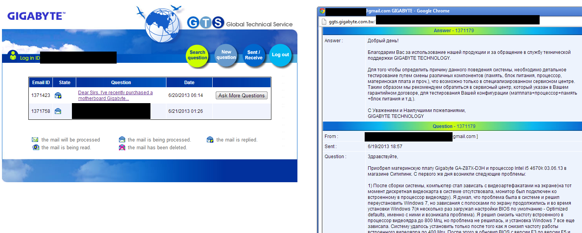Click sent timestamp 6/19/2013 18:57

coord(385,147)
